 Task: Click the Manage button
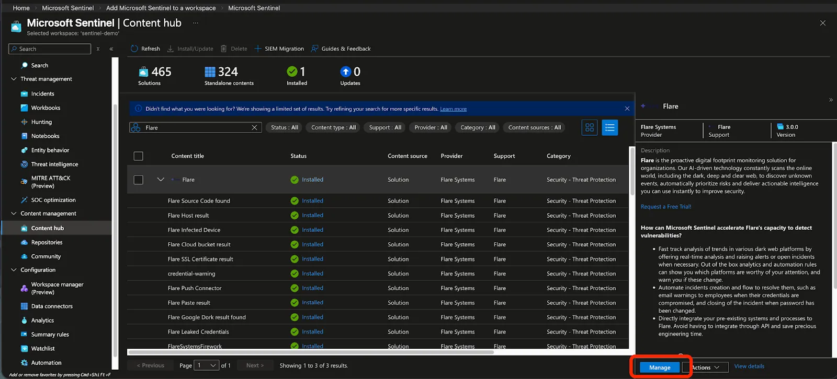tap(660, 368)
